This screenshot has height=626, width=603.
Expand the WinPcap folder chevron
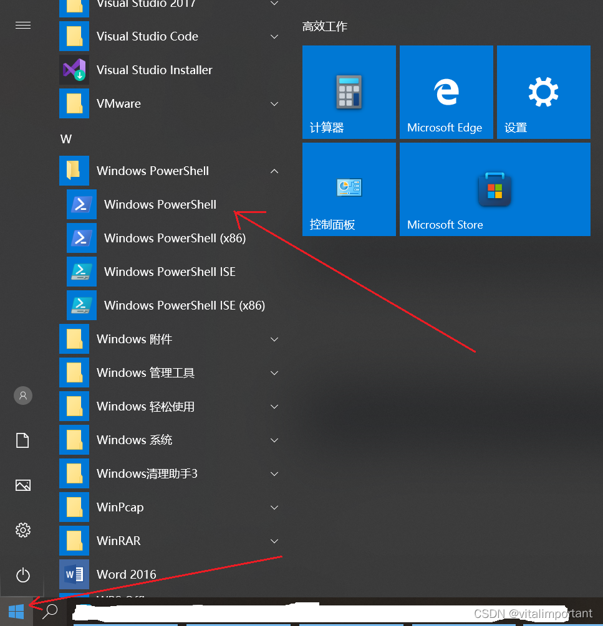click(274, 508)
